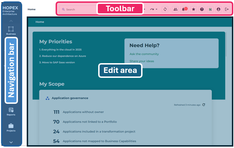Click the magnifier icon in Search

point(63,9)
